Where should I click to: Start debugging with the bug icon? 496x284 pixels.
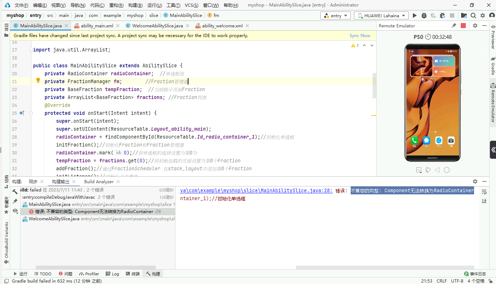pos(424,15)
